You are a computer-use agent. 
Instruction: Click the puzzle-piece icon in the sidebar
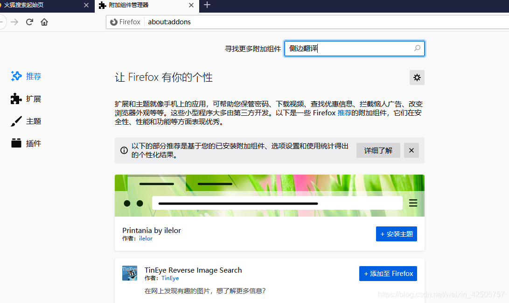click(16, 99)
